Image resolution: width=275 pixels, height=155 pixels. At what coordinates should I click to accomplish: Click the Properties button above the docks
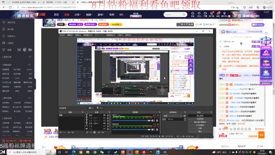(91, 108)
